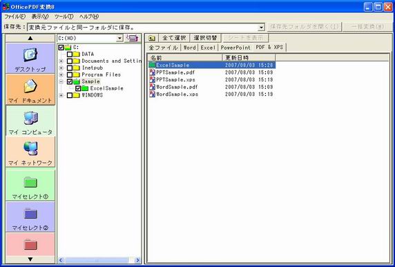
Task: Expand the Program Files tree node
Action: 61,75
